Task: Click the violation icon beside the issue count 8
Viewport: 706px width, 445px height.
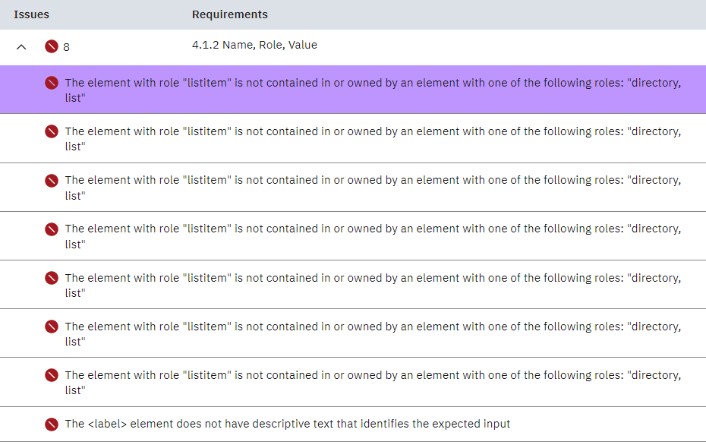Action: 52,46
